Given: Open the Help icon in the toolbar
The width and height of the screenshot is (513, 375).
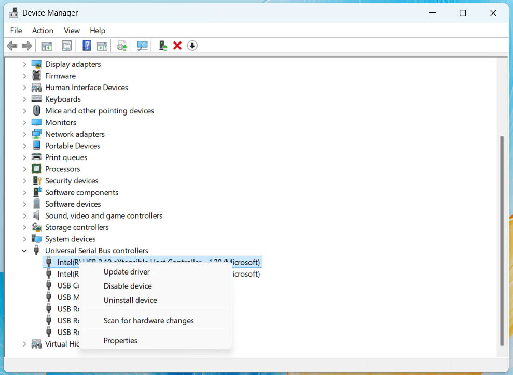Looking at the screenshot, I should (x=87, y=46).
